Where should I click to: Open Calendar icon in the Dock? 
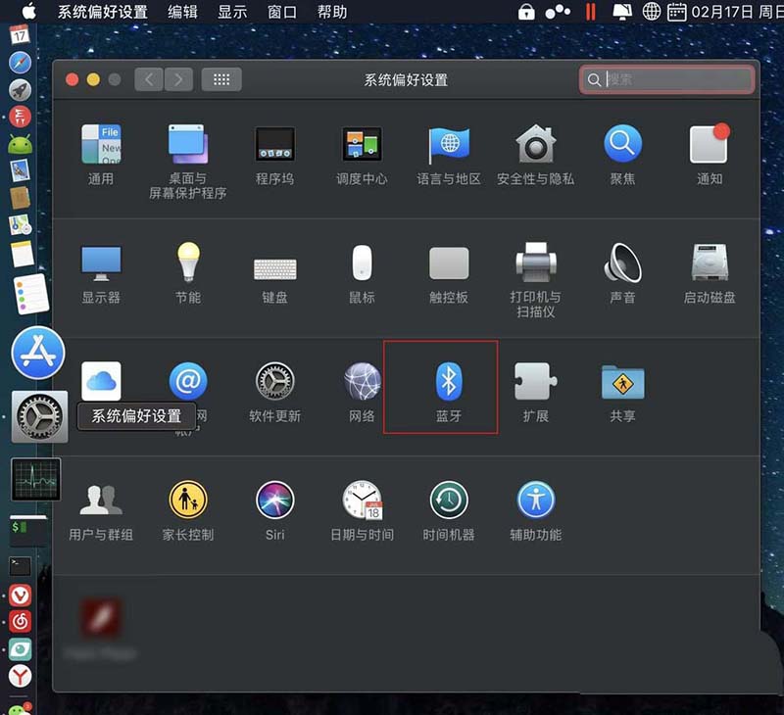click(20, 34)
